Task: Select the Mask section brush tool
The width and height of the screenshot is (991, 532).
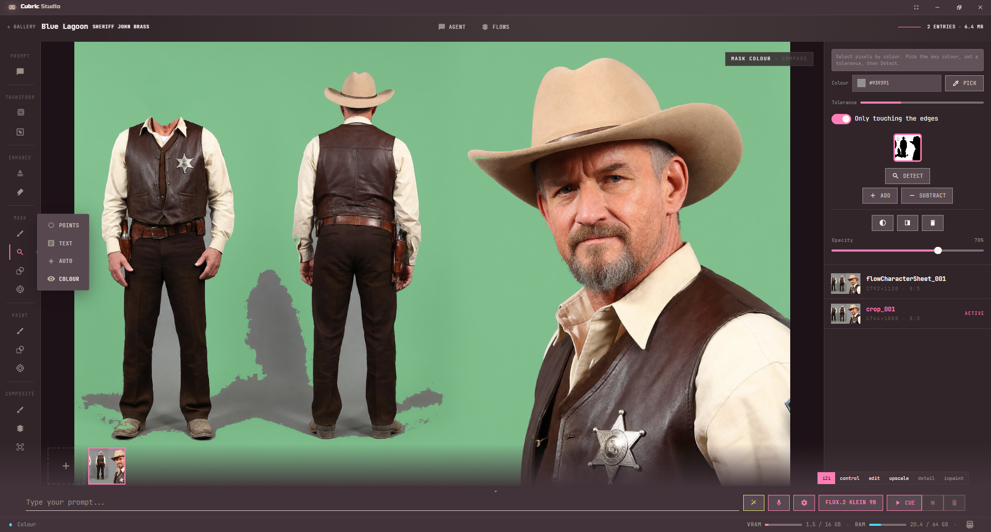Action: click(20, 234)
